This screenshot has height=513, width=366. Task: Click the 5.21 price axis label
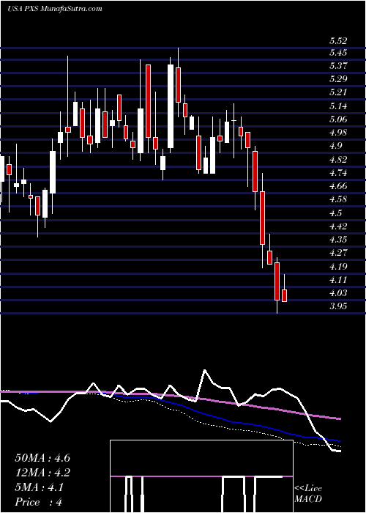pos(338,92)
